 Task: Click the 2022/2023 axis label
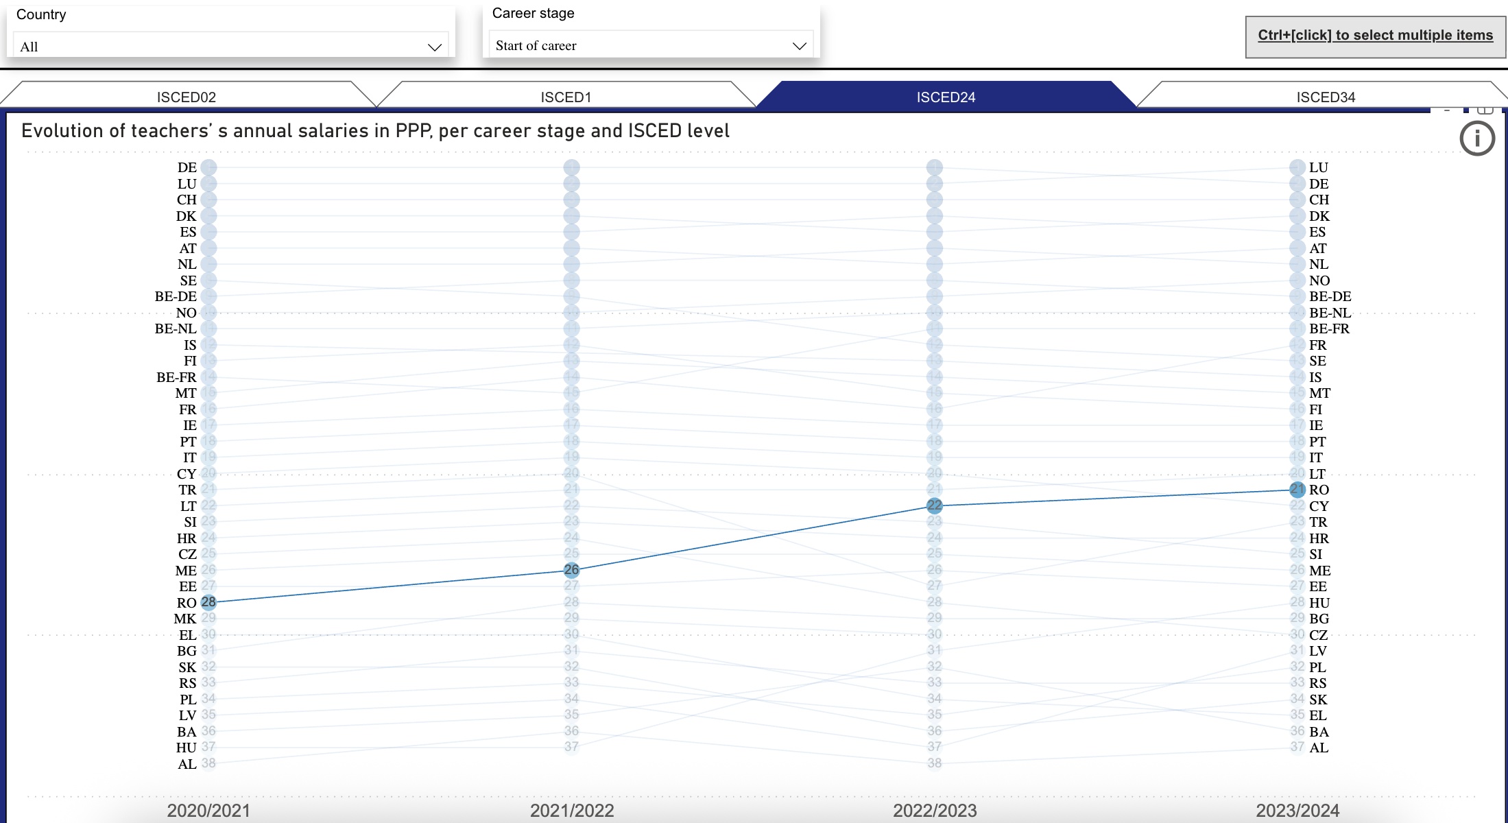click(934, 810)
